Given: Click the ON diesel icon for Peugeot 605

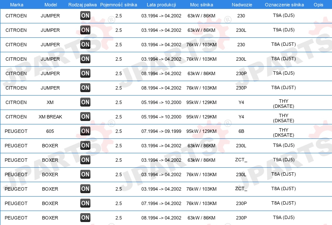Looking at the screenshot, I should coord(85,131).
